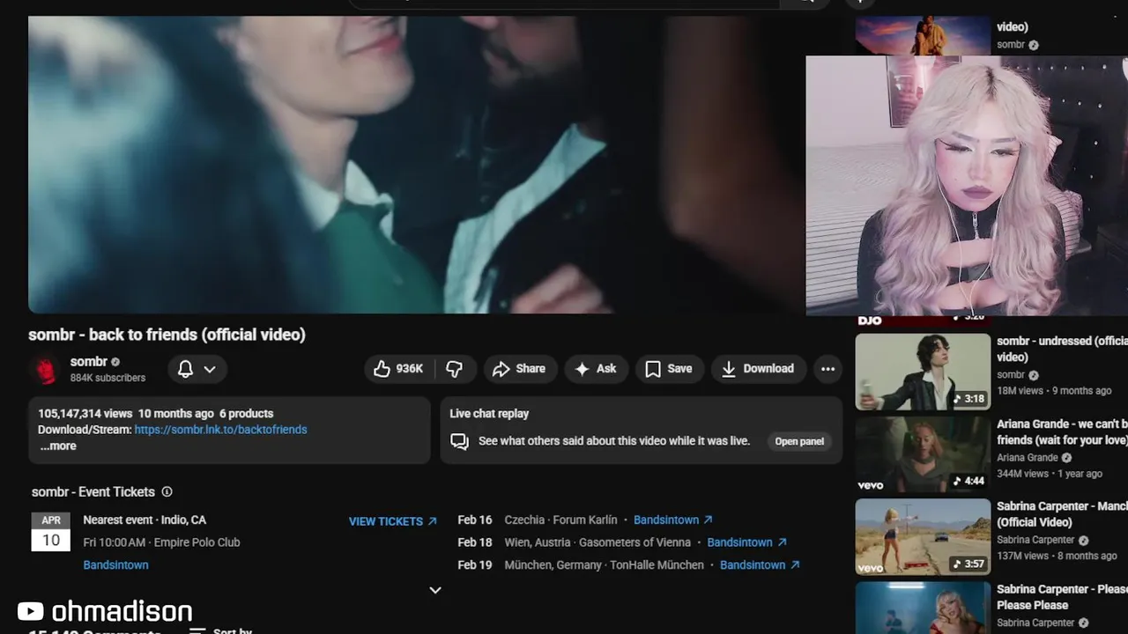This screenshot has width=1128, height=634.
Task: Expand the description with ...more
Action: 58,446
